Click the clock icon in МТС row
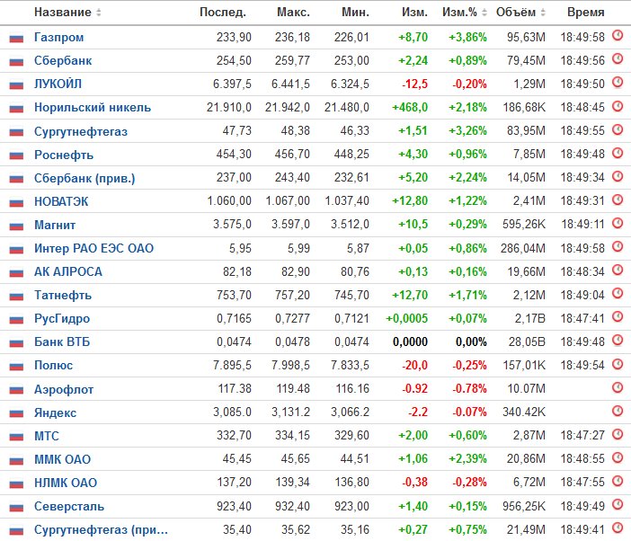This screenshot has height=541, width=631. (618, 433)
